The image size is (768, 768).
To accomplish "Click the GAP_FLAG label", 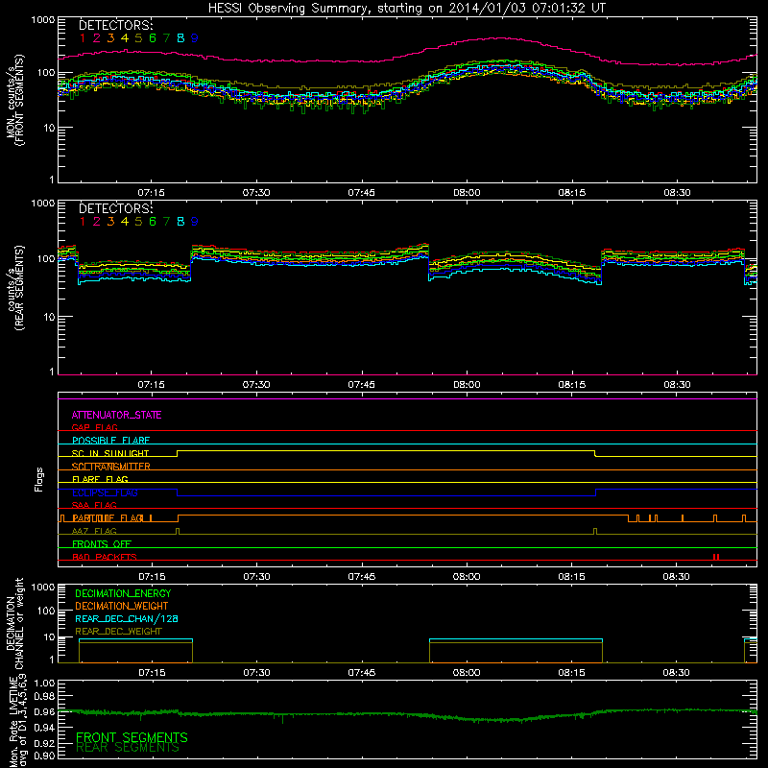I will click(94, 427).
